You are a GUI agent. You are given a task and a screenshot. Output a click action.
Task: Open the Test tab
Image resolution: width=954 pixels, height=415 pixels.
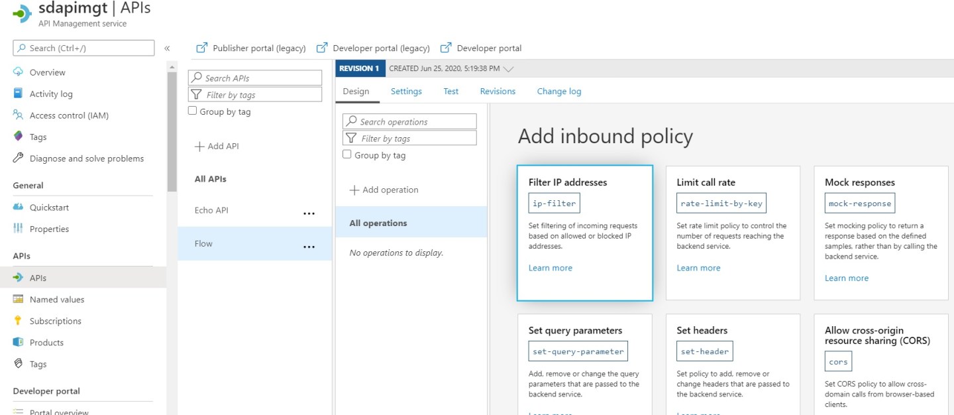(x=451, y=91)
